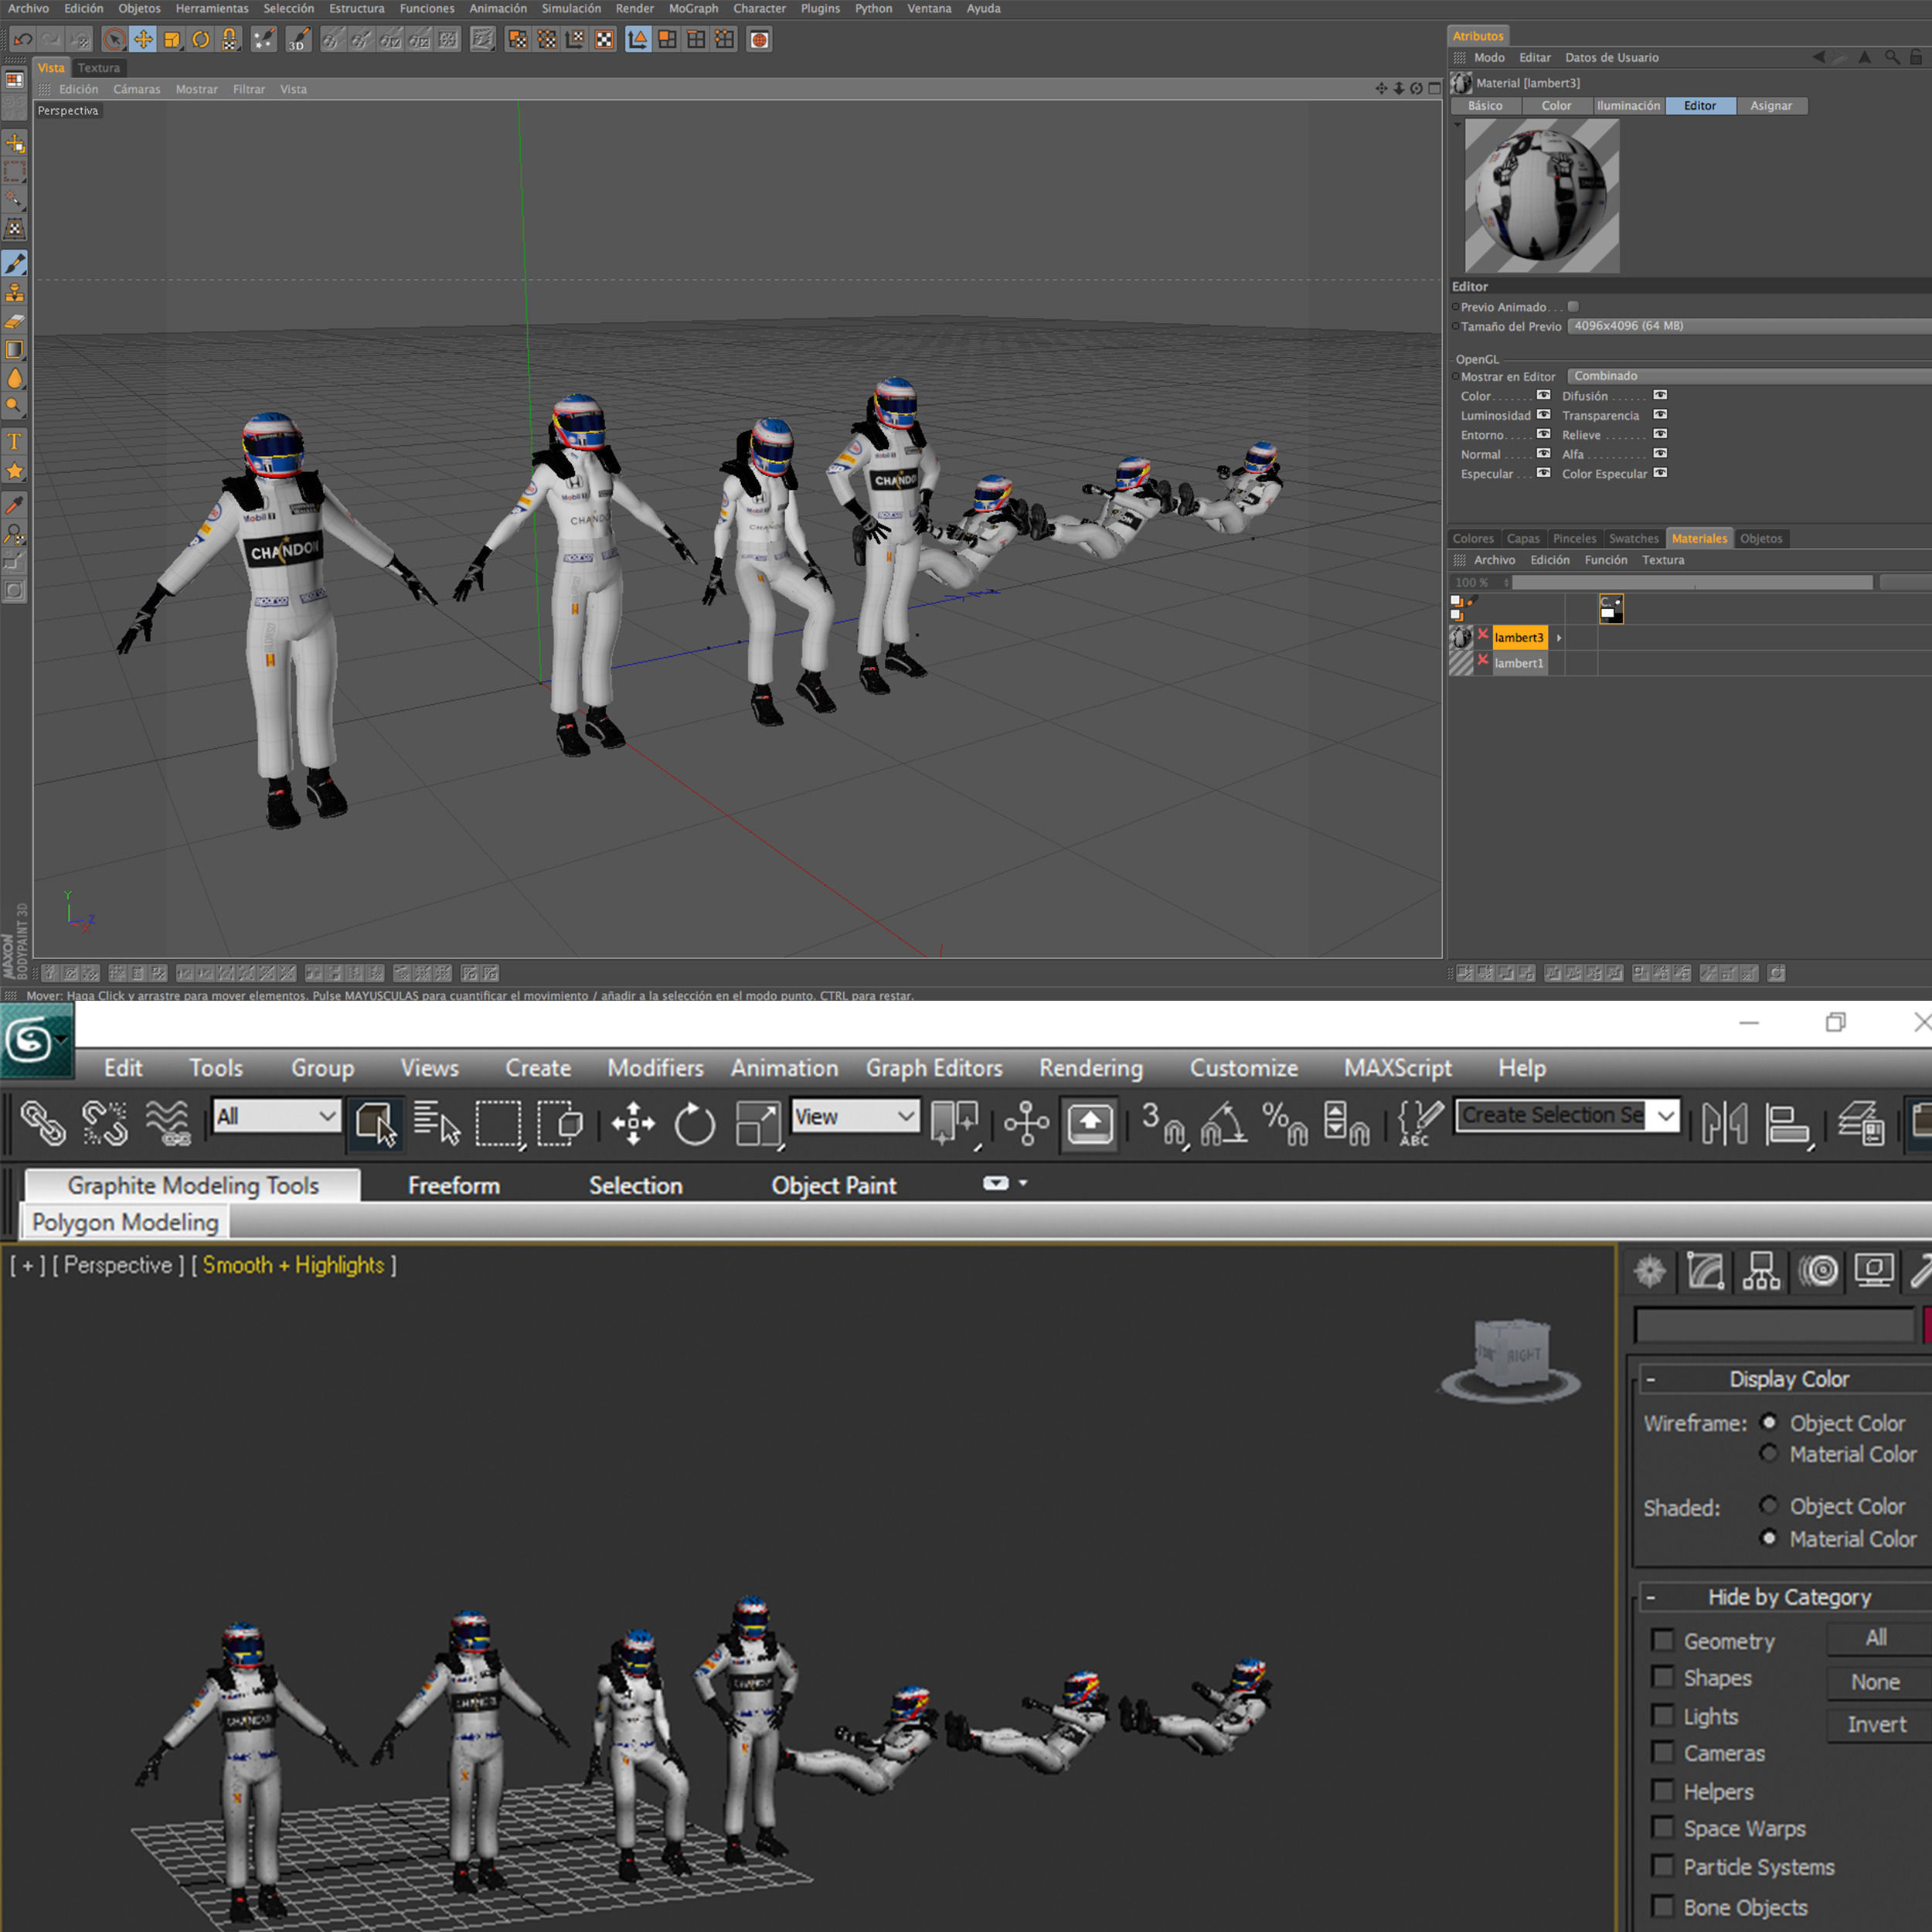Viewport: 1932px width, 1932px height.
Task: Click the Mirror tool icon
Action: point(1724,1123)
